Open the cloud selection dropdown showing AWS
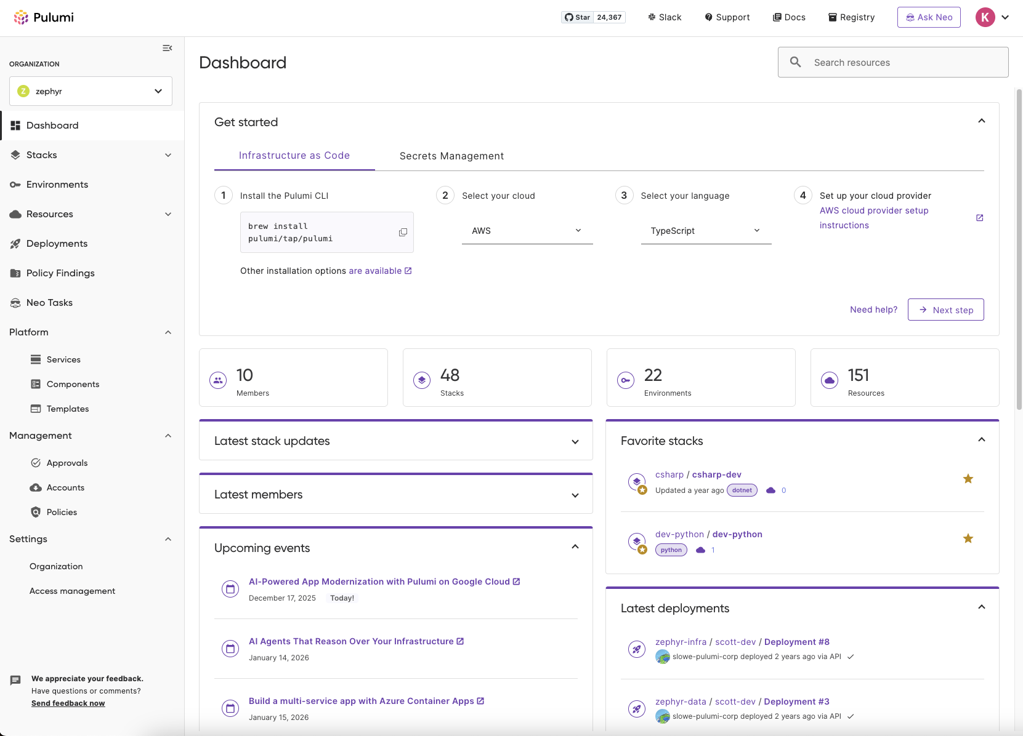The height and width of the screenshot is (736, 1023). click(x=527, y=231)
